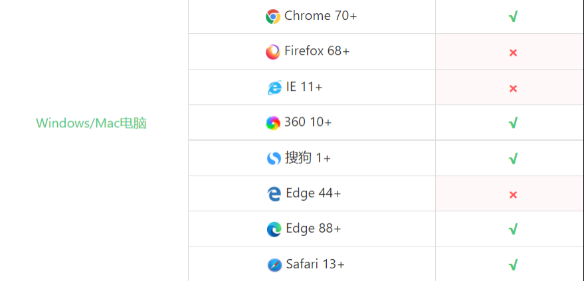Click the "Firefox 68+" text label
The image size is (584, 281).
pos(317,51)
